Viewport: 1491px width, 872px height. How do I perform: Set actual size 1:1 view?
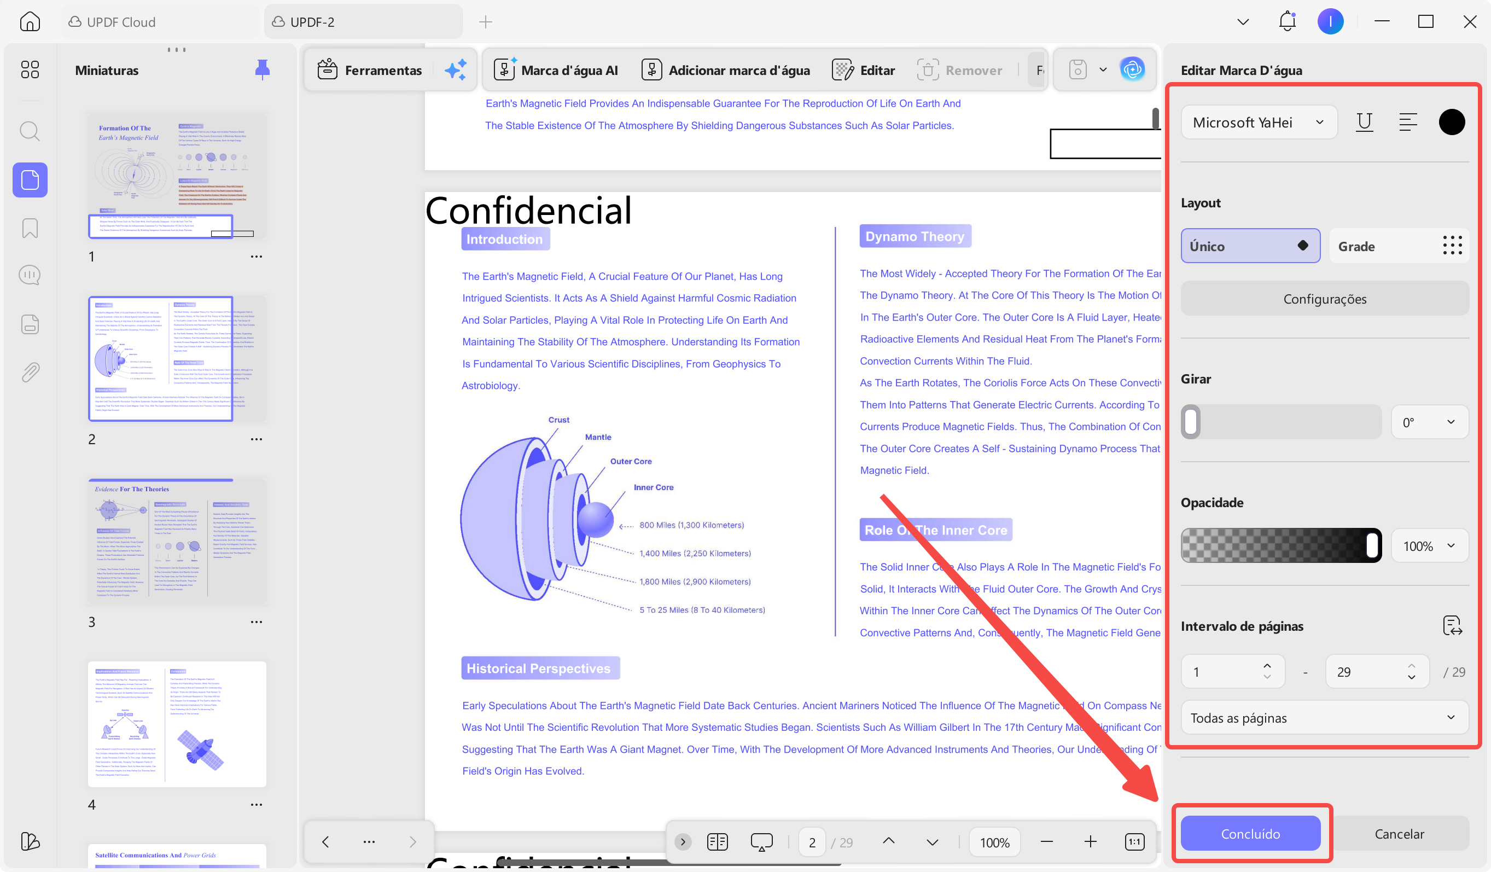point(1134,841)
